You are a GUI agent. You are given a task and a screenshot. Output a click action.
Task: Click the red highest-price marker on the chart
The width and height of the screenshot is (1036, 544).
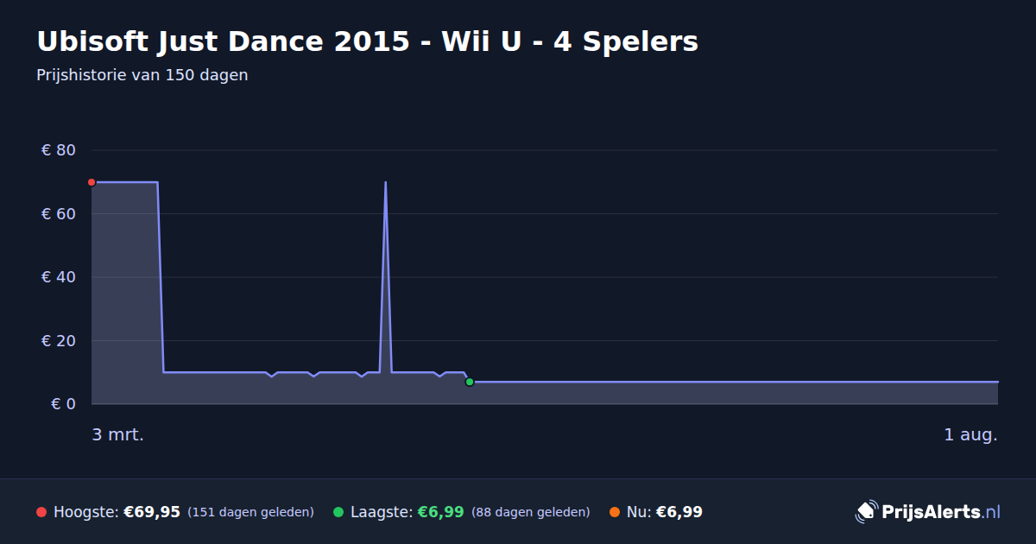[x=92, y=182]
